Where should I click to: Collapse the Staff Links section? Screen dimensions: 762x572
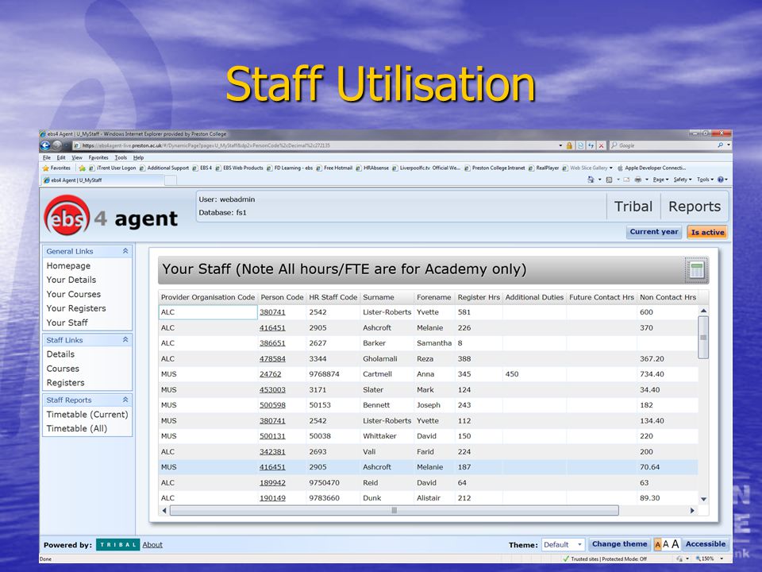point(125,339)
